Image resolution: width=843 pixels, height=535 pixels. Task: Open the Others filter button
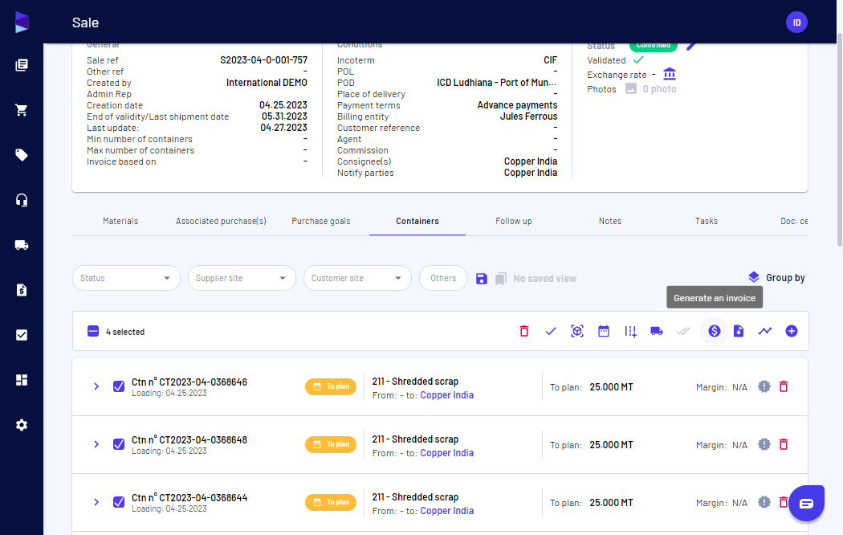pyautogui.click(x=443, y=278)
